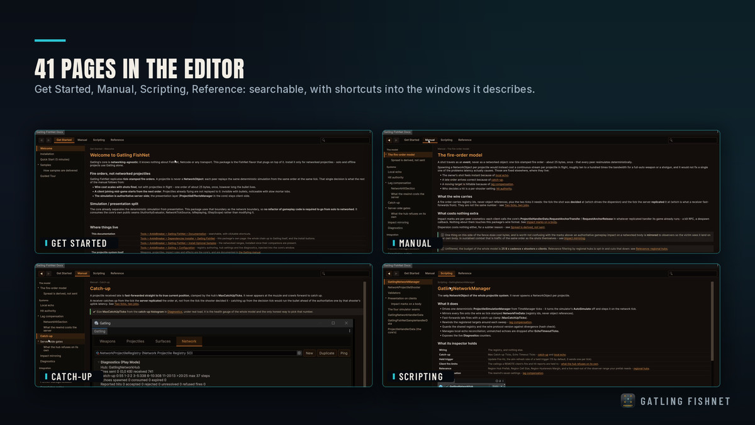Collapse Lag compensation in the Catch-up panel sidebar

38,316
